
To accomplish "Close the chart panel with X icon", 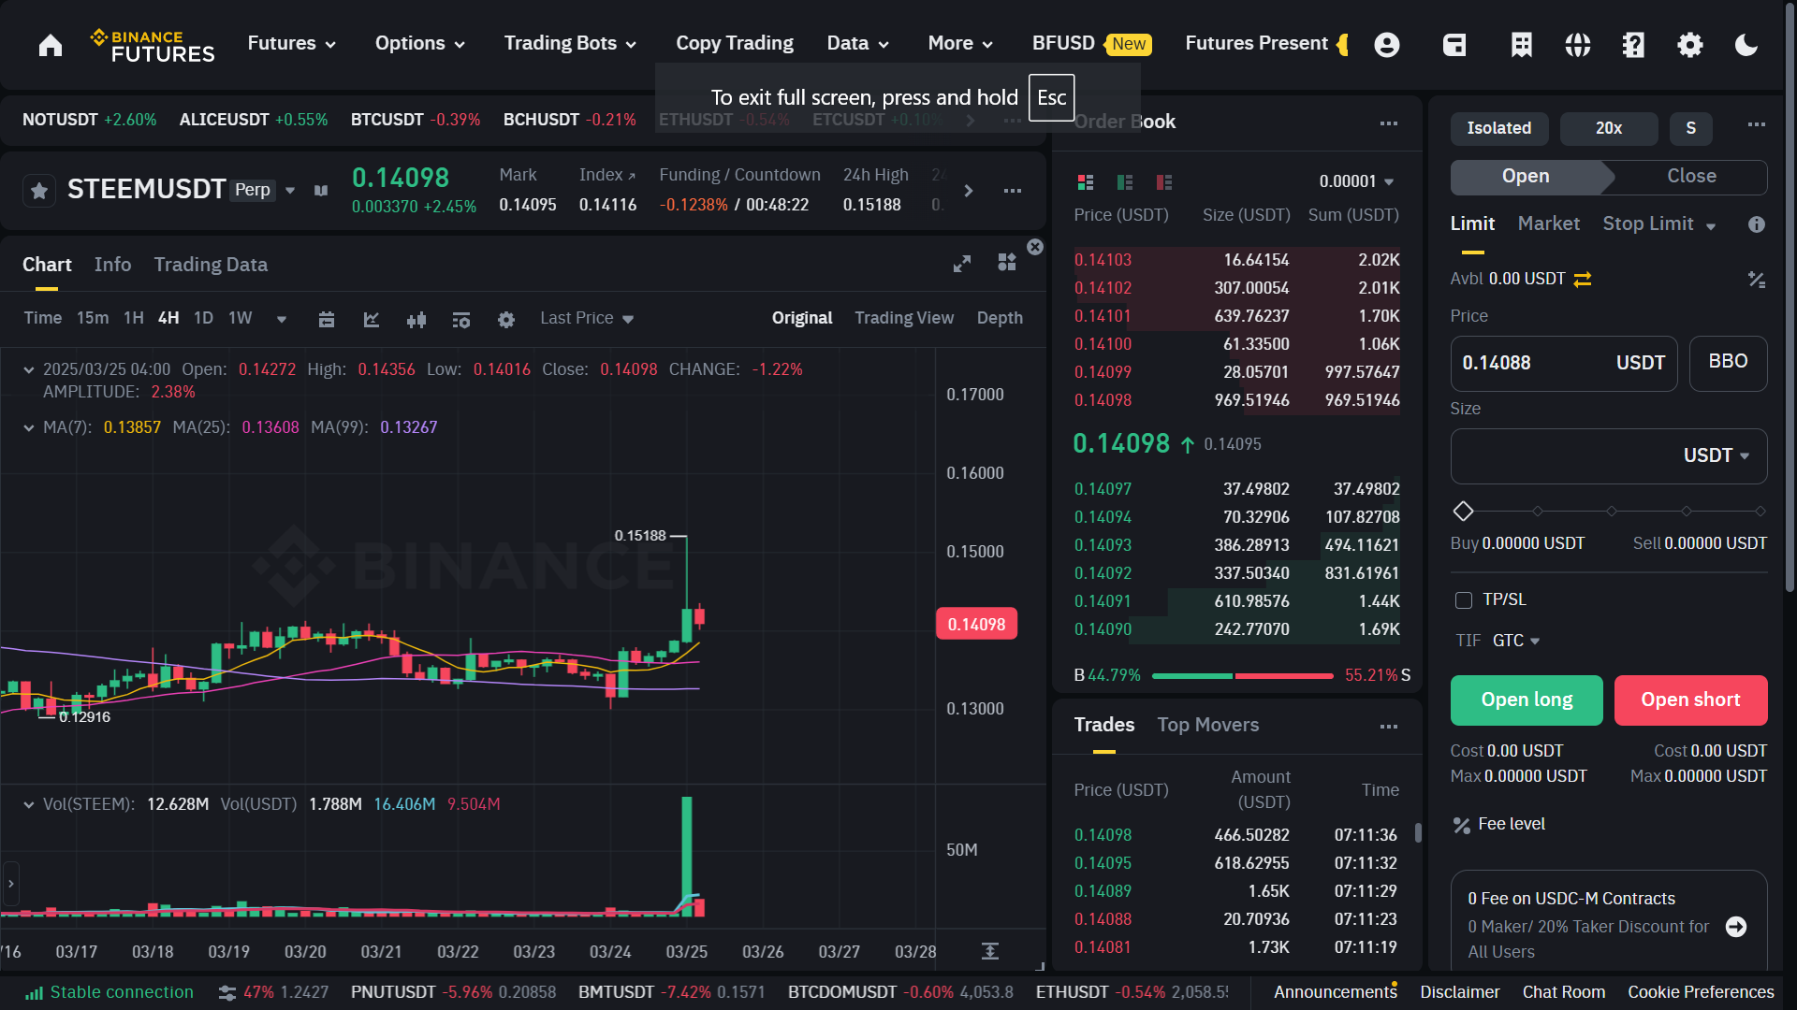I will (1035, 247).
